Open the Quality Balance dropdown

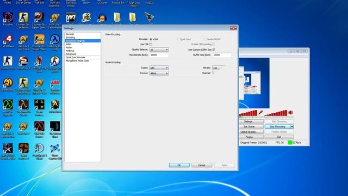159,50
